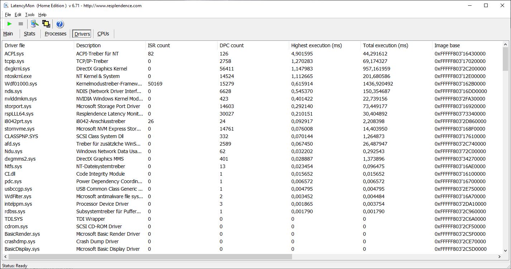
Task: Select the CI.dll row
Action: [252, 174]
